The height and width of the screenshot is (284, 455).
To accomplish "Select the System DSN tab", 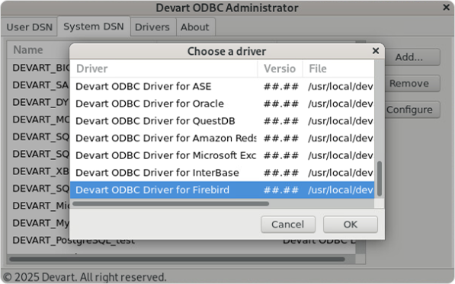I will (94, 27).
